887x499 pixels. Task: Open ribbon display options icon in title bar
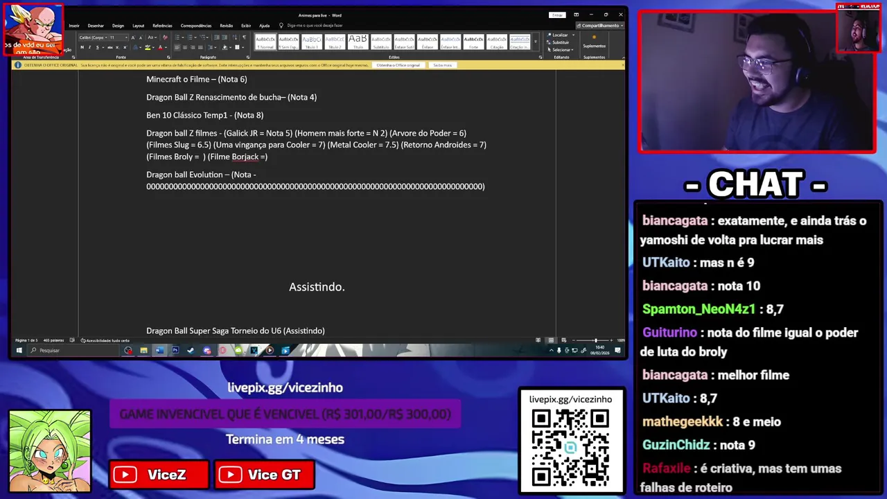(x=576, y=15)
